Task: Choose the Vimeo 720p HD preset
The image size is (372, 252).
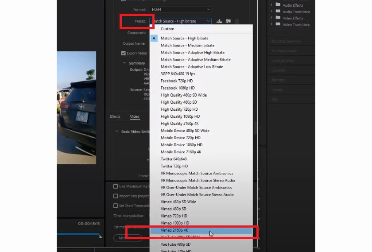Action: point(201,216)
